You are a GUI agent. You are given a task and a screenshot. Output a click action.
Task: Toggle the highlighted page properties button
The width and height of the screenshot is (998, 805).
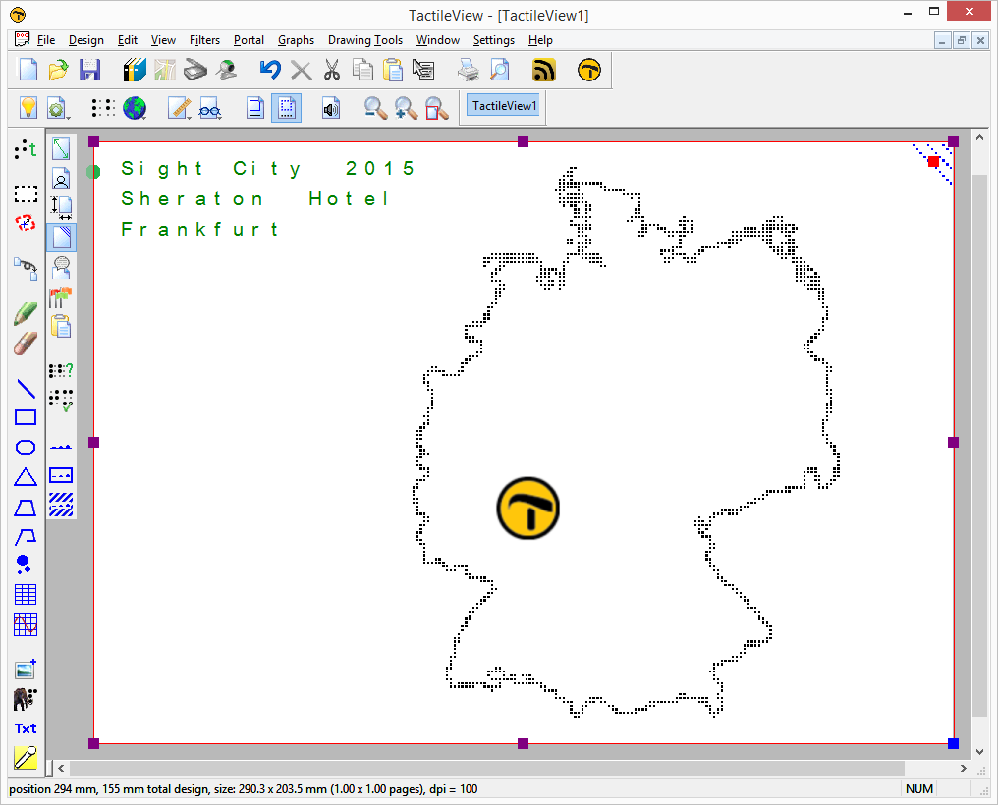(x=61, y=237)
